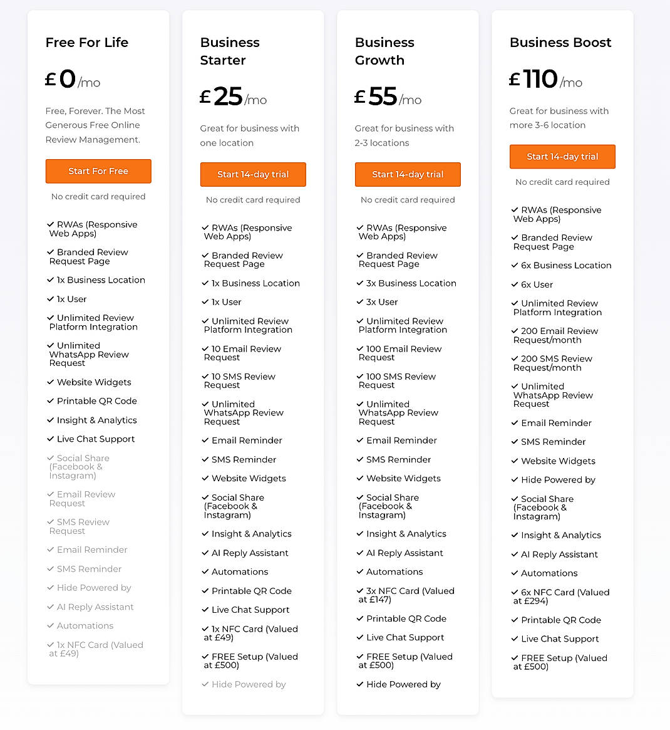
Task: Click the £110 /mo price display
Action: (545, 80)
